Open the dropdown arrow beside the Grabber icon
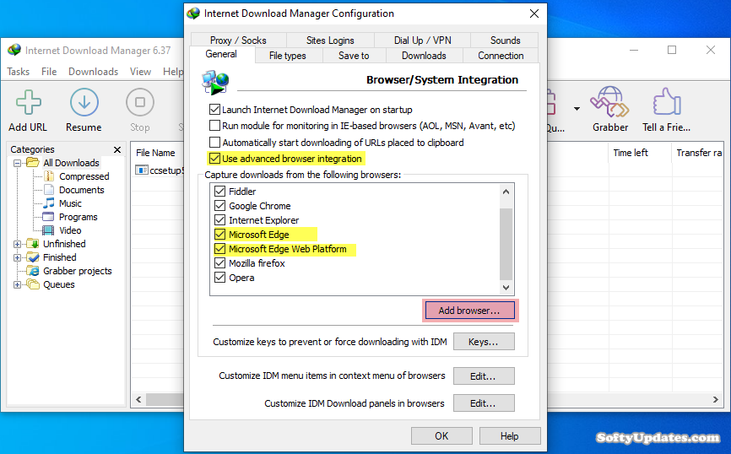This screenshot has height=454, width=731. 577,109
